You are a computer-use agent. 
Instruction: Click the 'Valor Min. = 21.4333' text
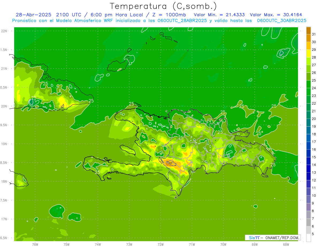(219, 15)
